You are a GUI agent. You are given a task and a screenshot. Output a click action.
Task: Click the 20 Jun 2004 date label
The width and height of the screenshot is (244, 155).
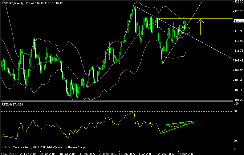[48, 153]
